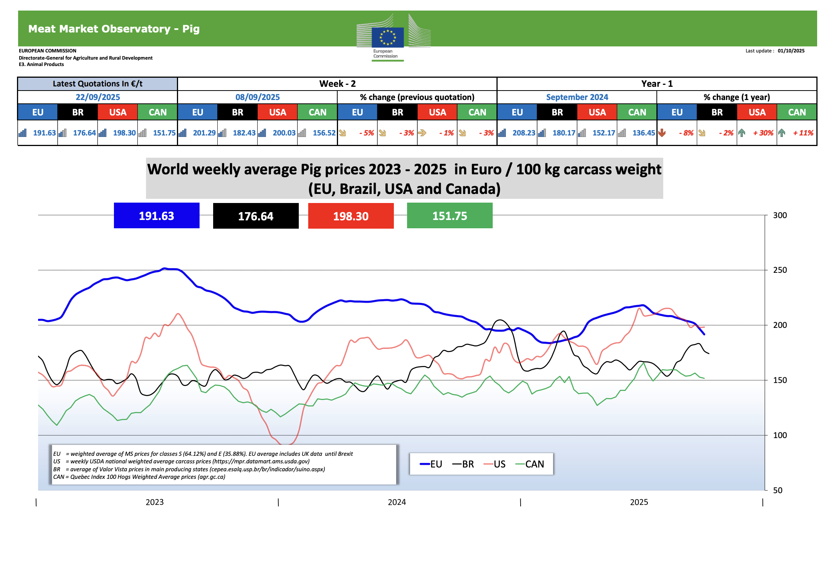This screenshot has height=569, width=836.
Task: Click the bar icon beside 191.63 in the table
Action: click(23, 133)
